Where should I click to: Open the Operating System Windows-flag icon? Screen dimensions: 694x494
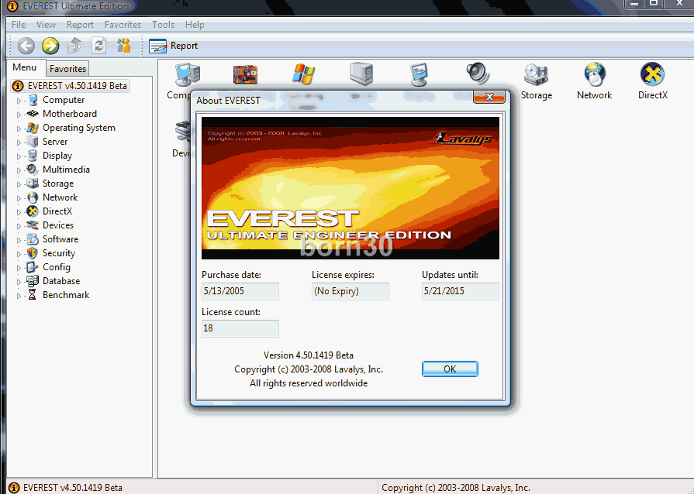click(x=303, y=74)
